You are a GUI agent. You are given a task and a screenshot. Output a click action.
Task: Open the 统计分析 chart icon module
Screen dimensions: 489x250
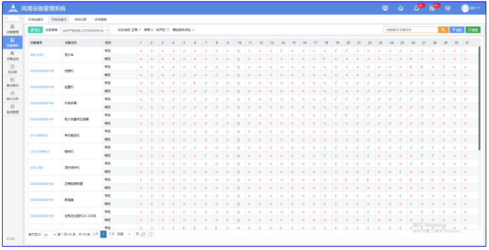click(13, 95)
